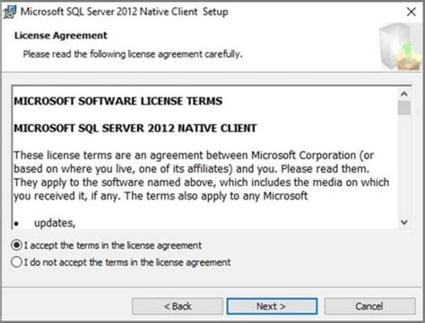Click the "MICROSOFT SOFTWARE LICENSE TERMS" heading
The image size is (425, 323).
(118, 101)
